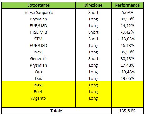146x116 pixels.
Task: Select the 5,69% performance cell
Action: [x=127, y=13]
